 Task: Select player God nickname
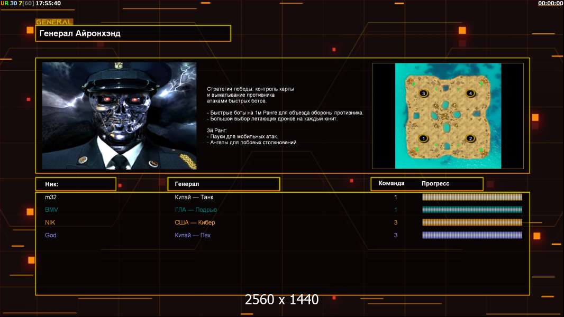[51, 235]
